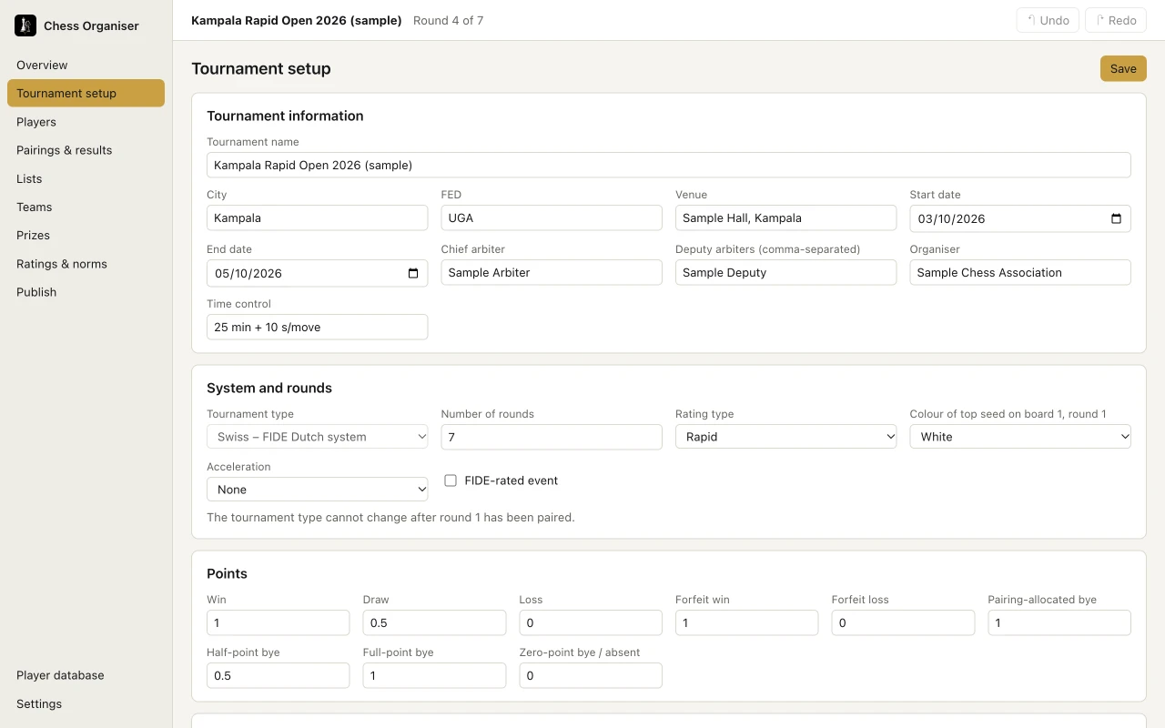Edit the Loss points field
The width and height of the screenshot is (1165, 728).
coord(591,622)
